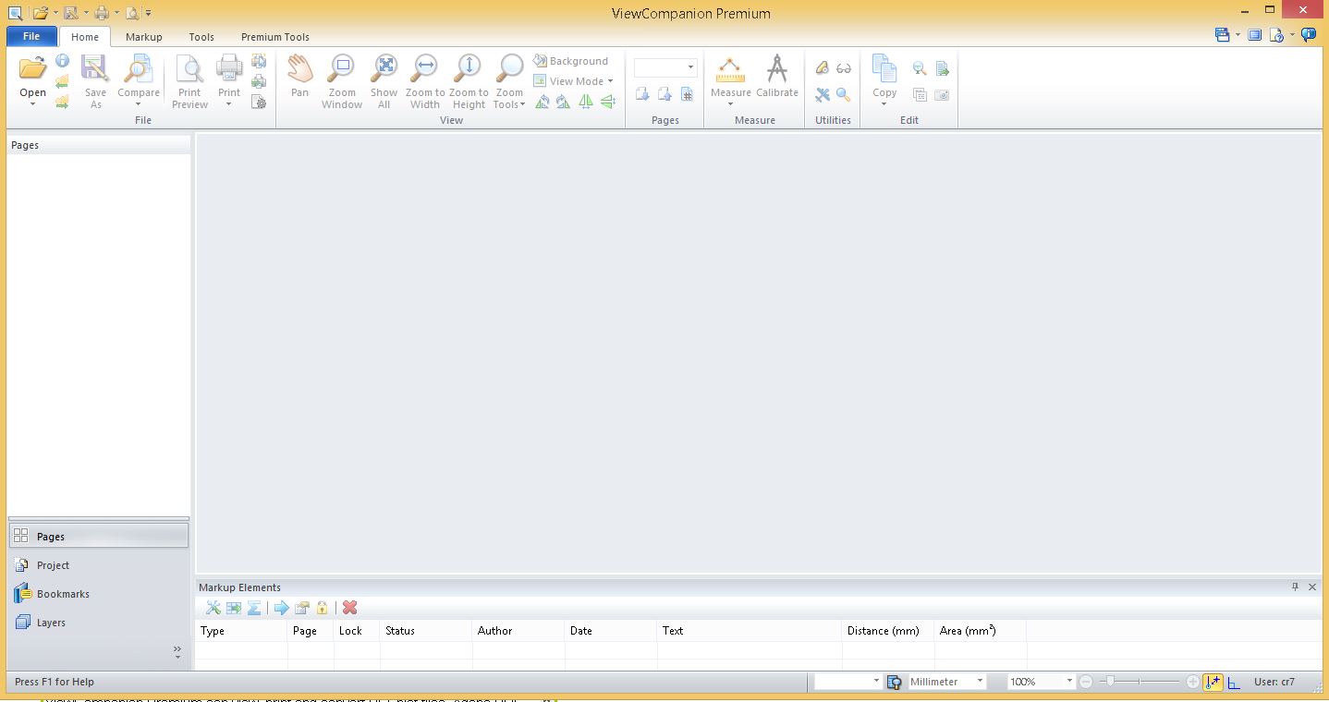1329x702 pixels.
Task: Click the Print icon in the File group
Action: click(229, 68)
